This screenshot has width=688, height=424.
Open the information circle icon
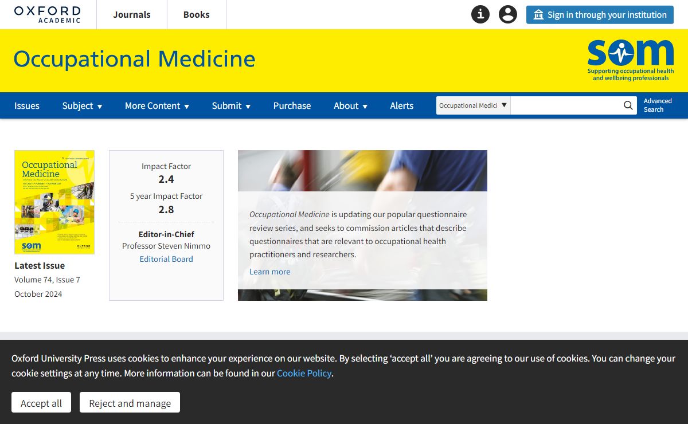(480, 14)
